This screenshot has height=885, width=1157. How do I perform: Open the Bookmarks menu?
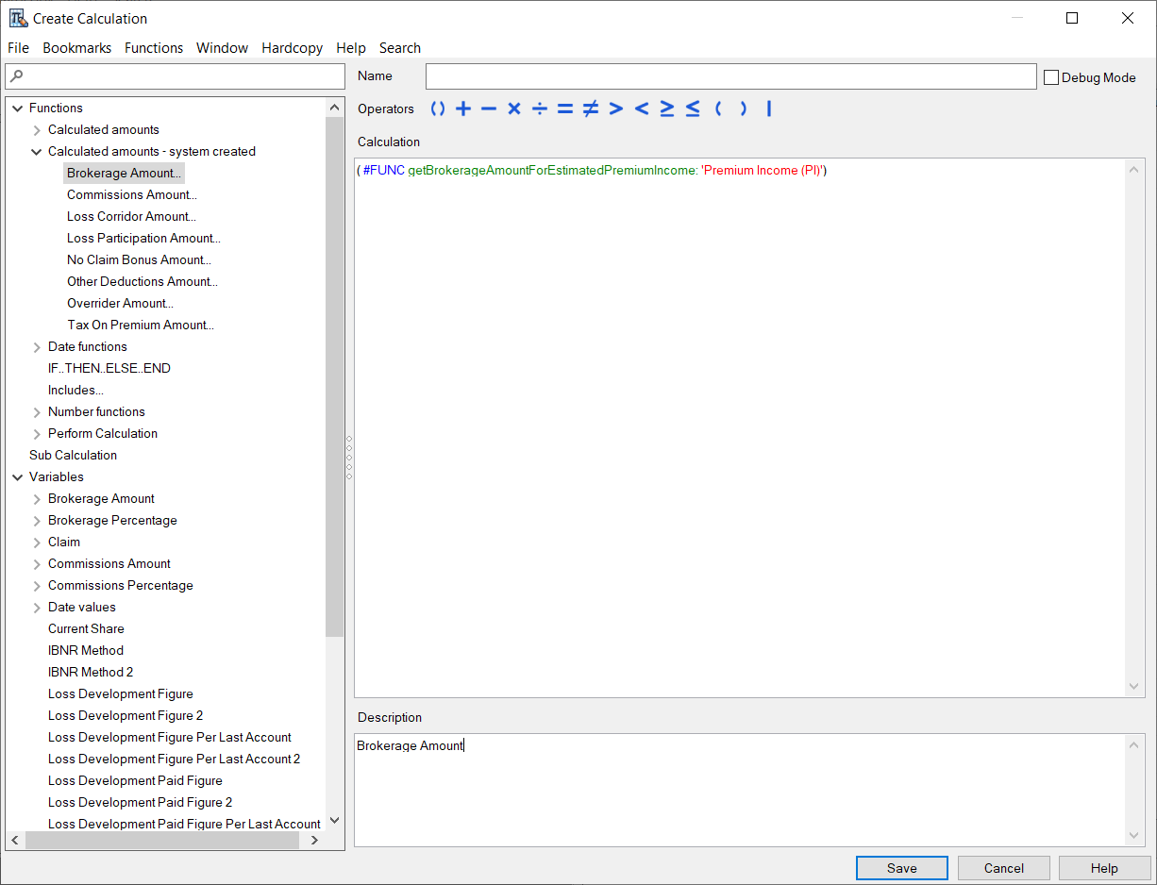point(76,48)
